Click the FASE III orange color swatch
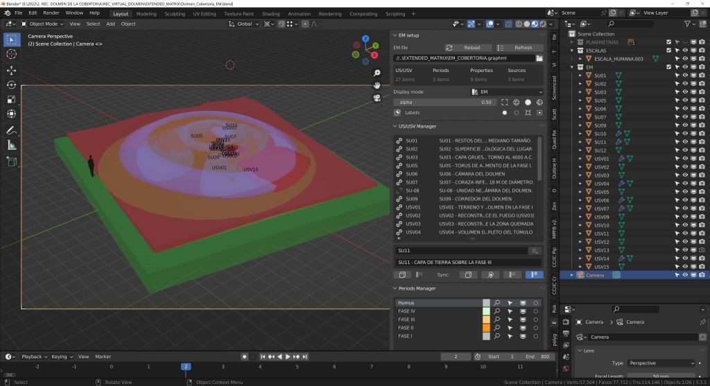The height and width of the screenshot is (386, 710). tap(486, 319)
